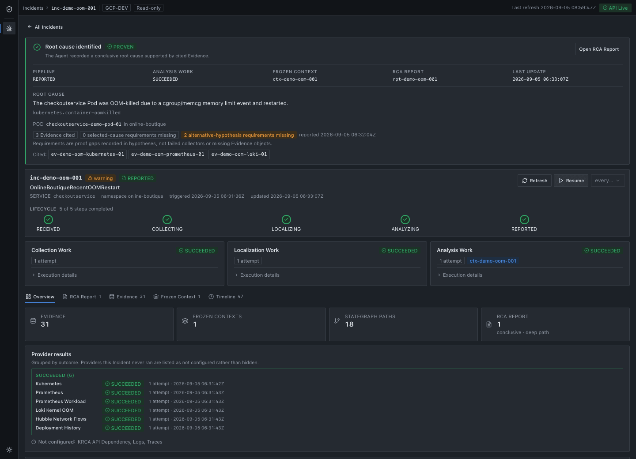Expand Localization Work execution details
The height and width of the screenshot is (459, 636).
(257, 275)
